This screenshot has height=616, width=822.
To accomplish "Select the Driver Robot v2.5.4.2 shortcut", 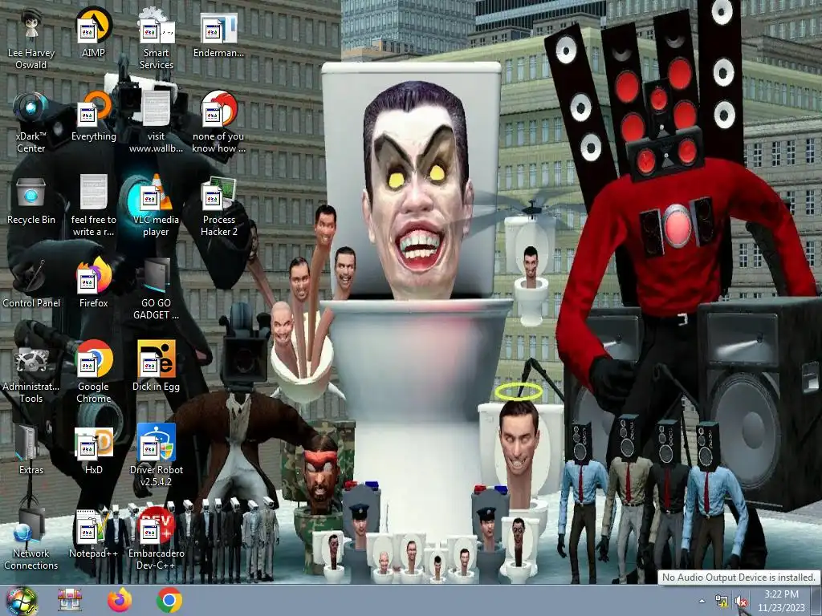I will coord(157,456).
